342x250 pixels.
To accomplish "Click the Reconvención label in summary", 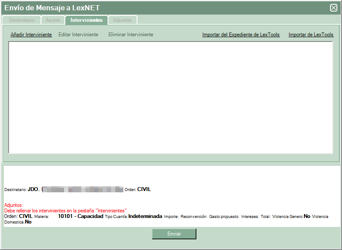I will [194, 217].
